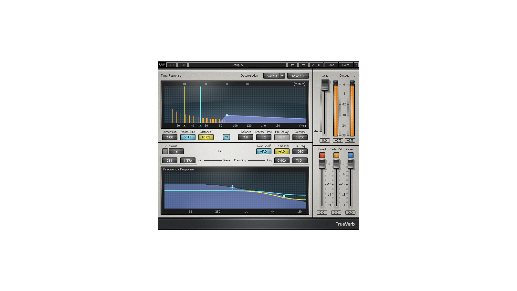The width and height of the screenshot is (517, 291).
Task: Click the Early Ref level value box
Action: point(336,212)
